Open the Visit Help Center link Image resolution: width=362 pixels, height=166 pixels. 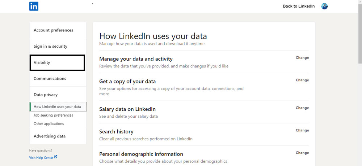click(x=41, y=157)
